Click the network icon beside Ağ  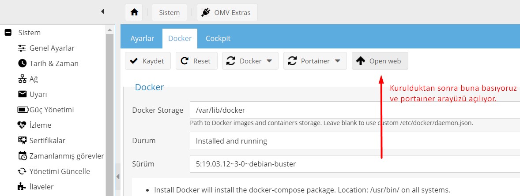(x=22, y=79)
